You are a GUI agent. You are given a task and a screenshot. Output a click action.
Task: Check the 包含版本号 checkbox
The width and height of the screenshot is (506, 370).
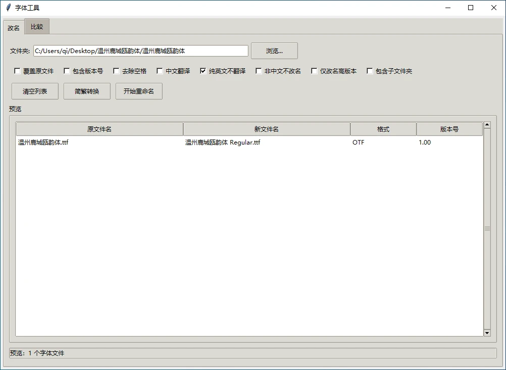[x=66, y=71]
